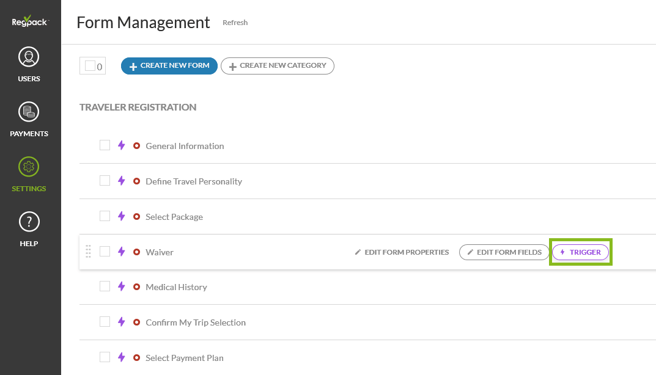Open the Users section icon
This screenshot has width=656, height=375.
[x=29, y=57]
